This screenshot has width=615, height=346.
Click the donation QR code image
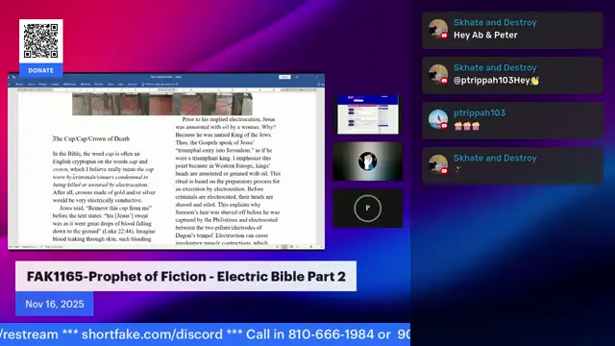click(x=40, y=41)
